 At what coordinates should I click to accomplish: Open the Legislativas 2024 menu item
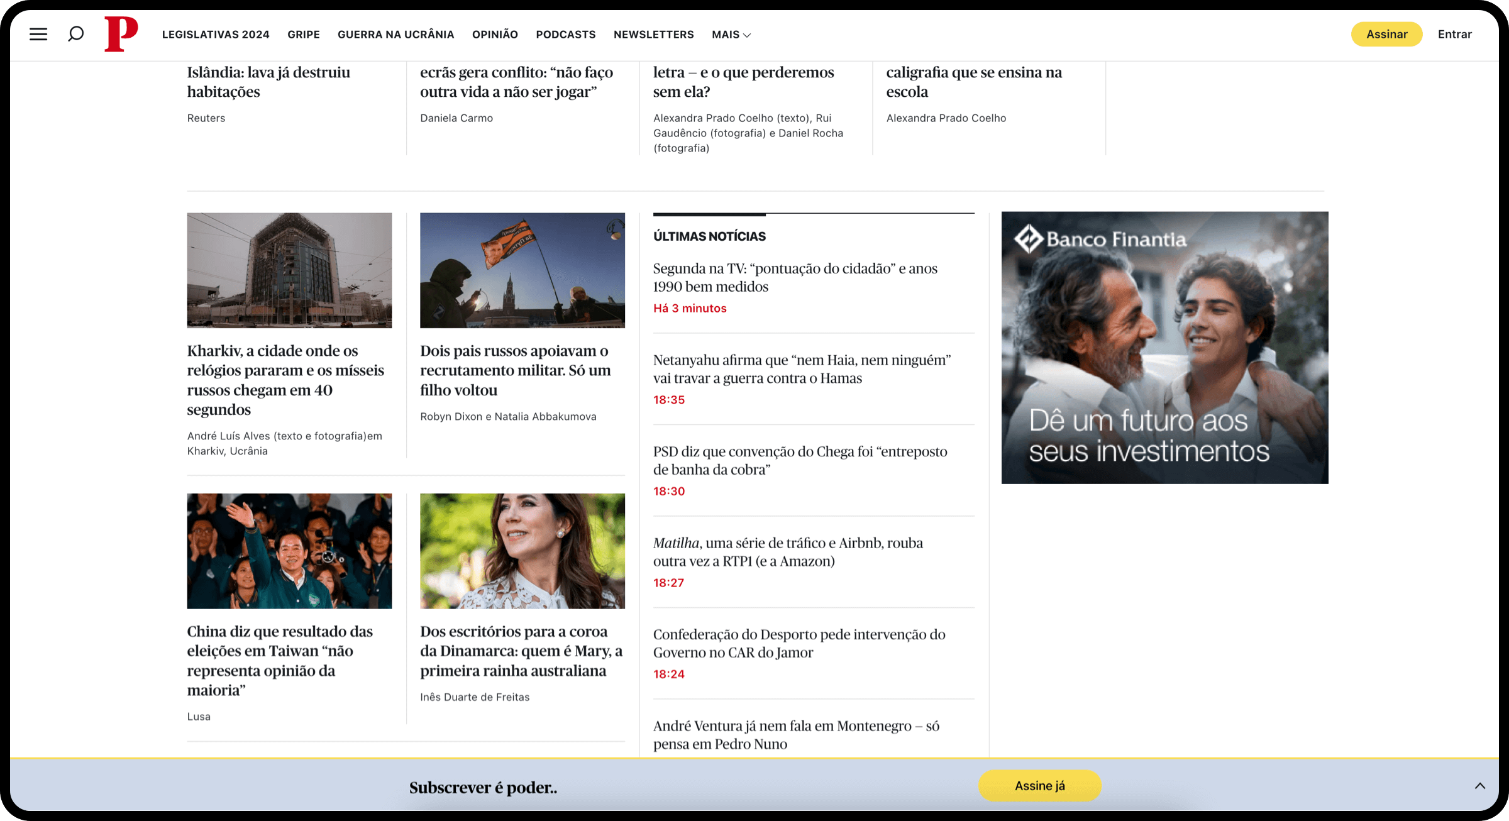coord(216,35)
